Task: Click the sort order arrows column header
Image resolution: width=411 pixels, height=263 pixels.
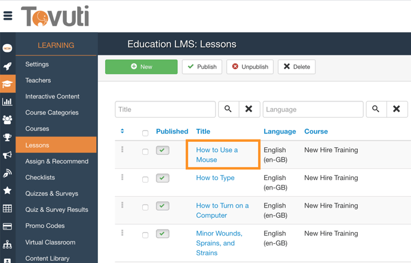Action: pos(122,131)
